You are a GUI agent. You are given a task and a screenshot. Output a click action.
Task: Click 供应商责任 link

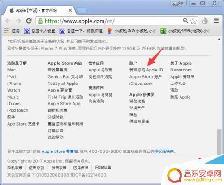point(139,122)
